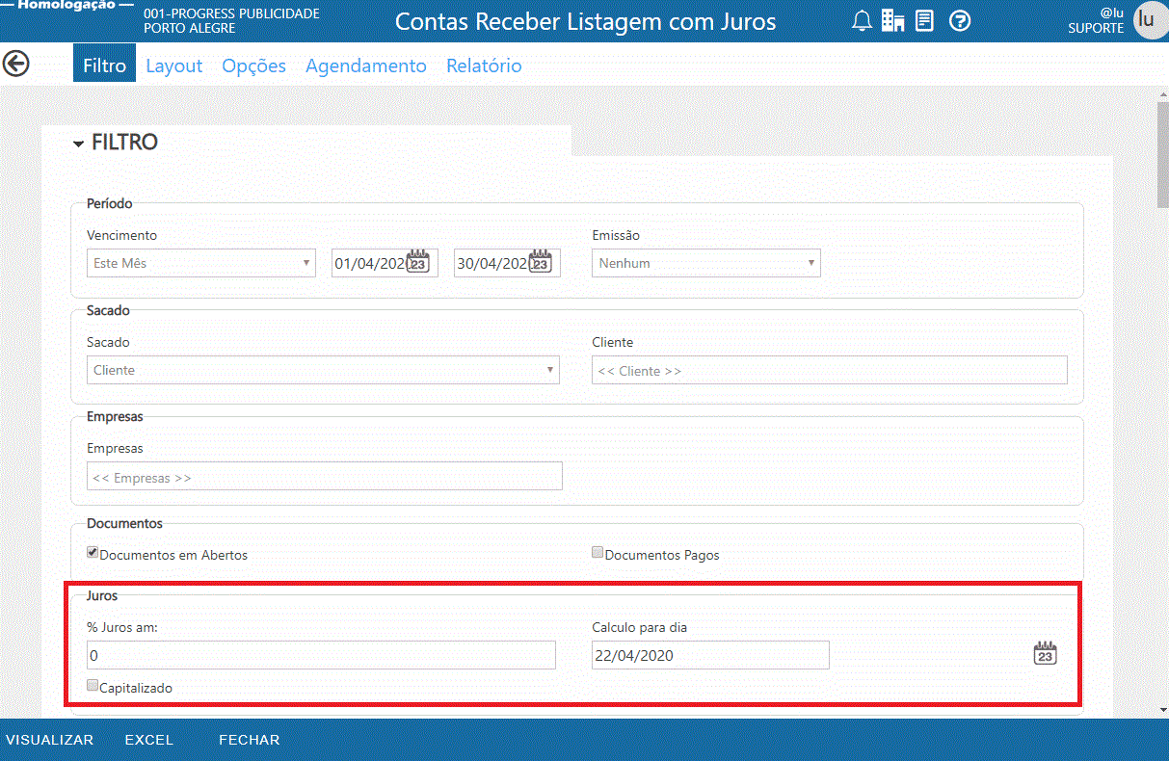Click the lu user avatar

coord(1149,19)
